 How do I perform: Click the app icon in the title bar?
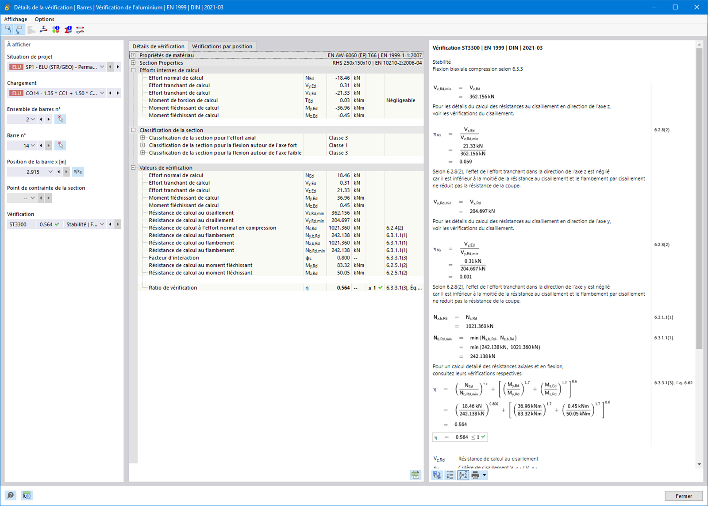7,7
